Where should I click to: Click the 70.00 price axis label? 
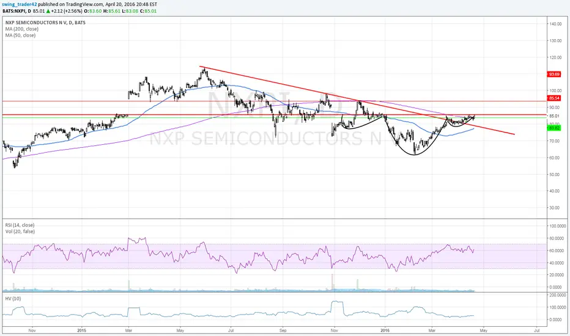coord(555,141)
